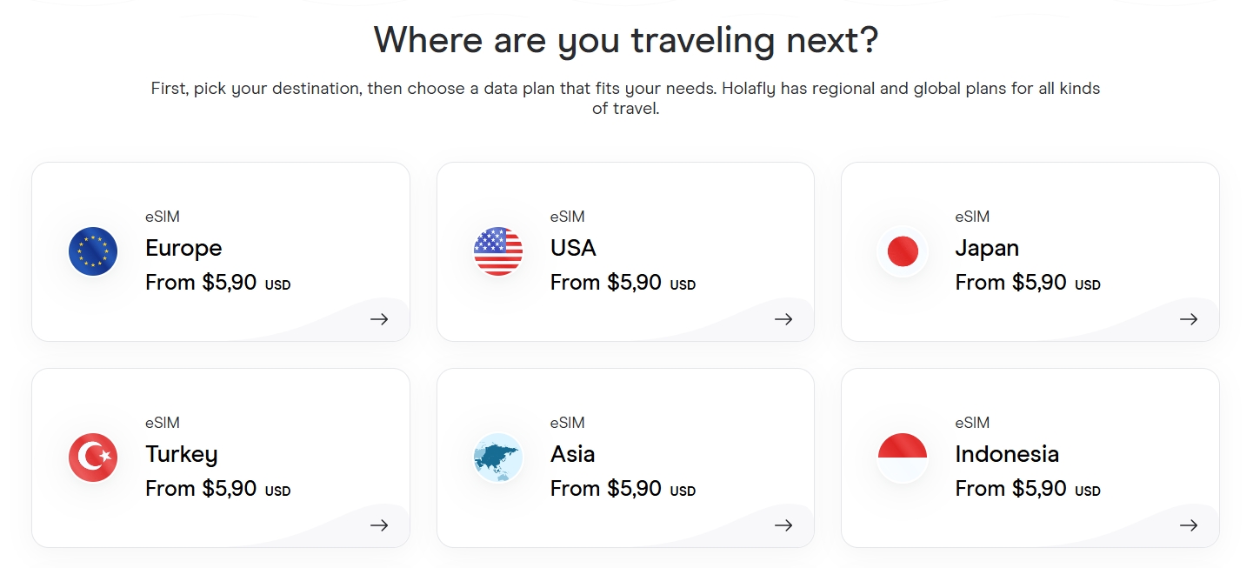The width and height of the screenshot is (1253, 568).
Task: Go to Asia plans using its arrow
Action: click(783, 525)
